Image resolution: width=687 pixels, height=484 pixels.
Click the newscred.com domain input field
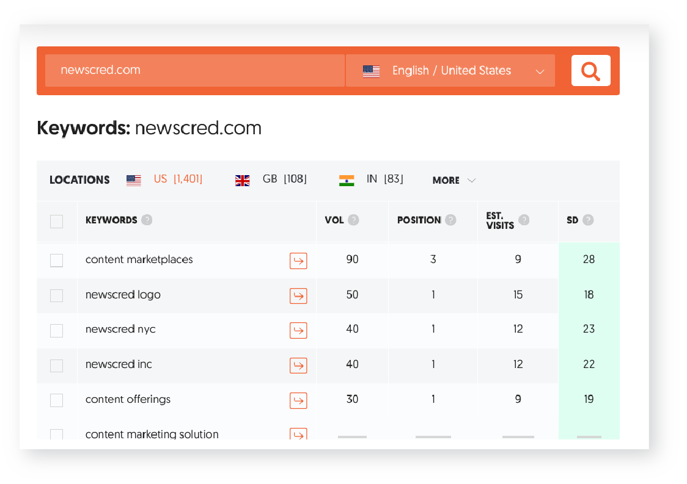tap(194, 71)
